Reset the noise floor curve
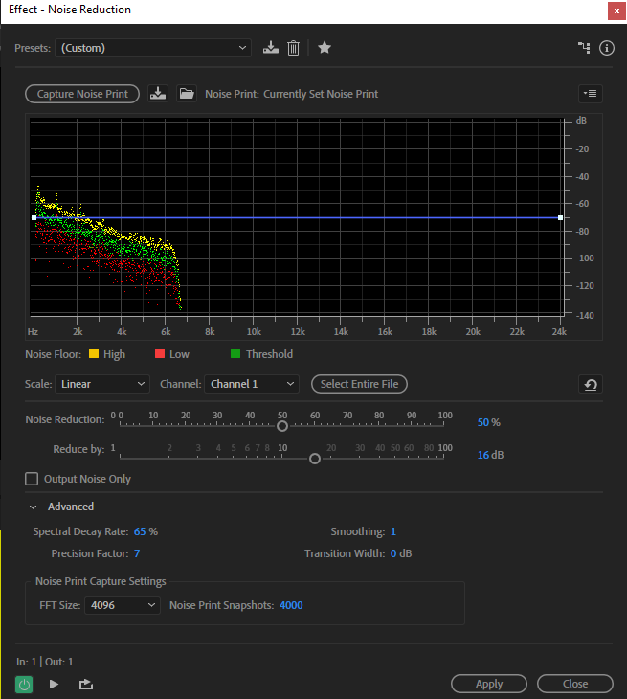Viewport: 627px width, 699px height. pos(591,384)
